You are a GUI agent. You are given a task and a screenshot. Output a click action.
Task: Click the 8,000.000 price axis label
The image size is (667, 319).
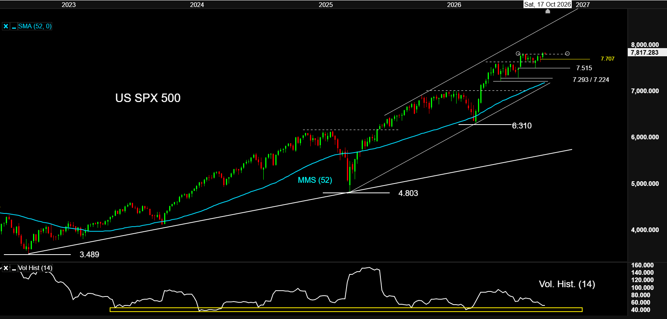(645, 45)
